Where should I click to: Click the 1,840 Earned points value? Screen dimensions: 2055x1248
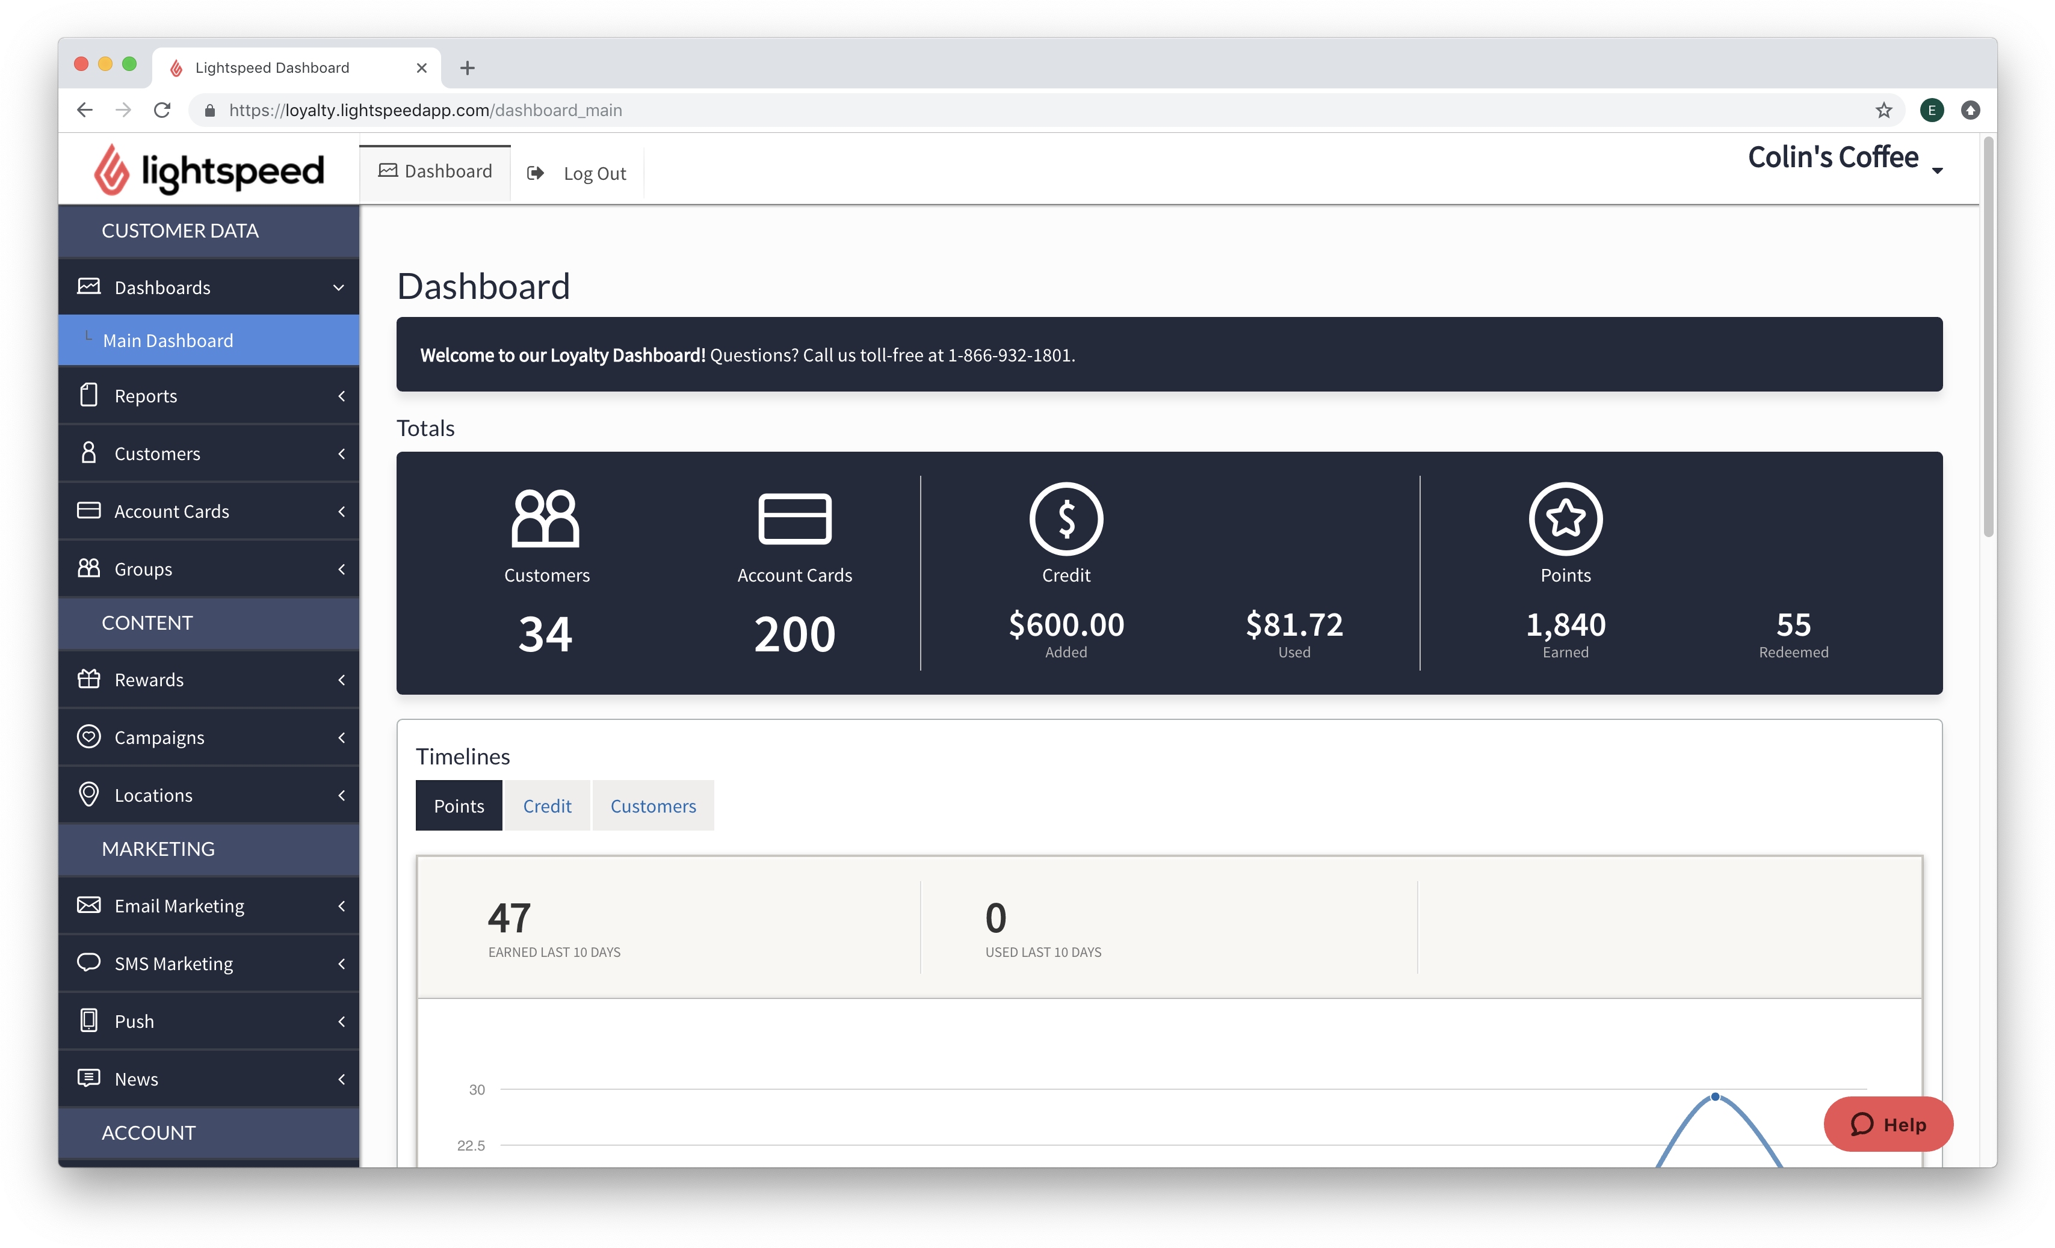(1565, 624)
